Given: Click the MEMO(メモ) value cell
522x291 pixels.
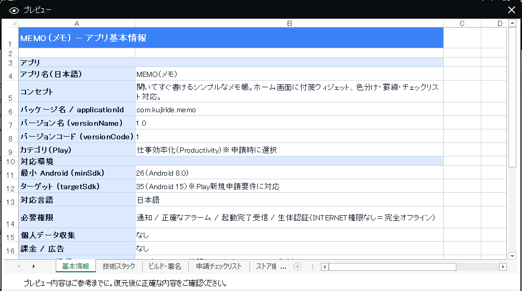Looking at the screenshot, I should (x=289, y=74).
